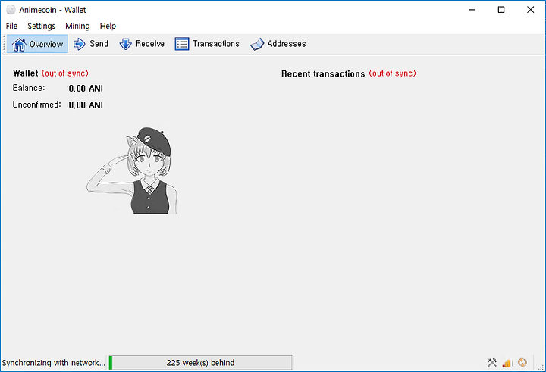Minimize the Animecoin wallet window
This screenshot has width=546, height=372.
(x=472, y=10)
